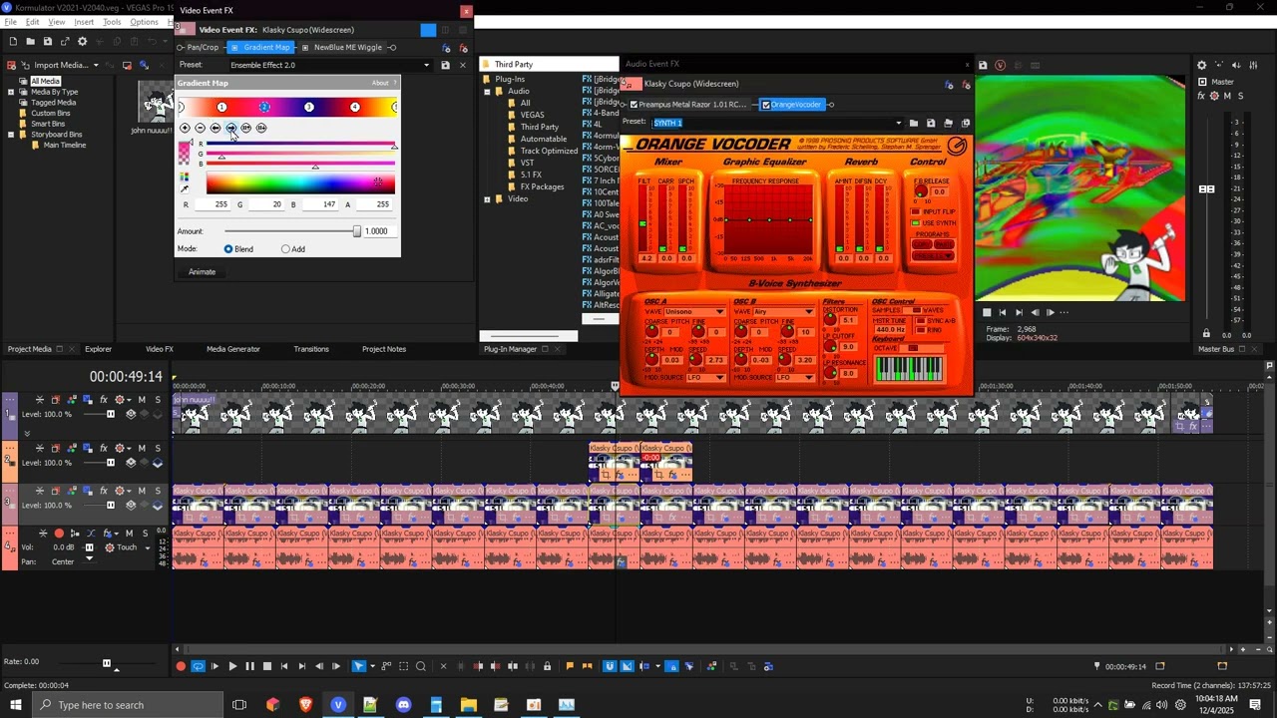Open the File menu
Screen dimensions: 1277x718
10,22
